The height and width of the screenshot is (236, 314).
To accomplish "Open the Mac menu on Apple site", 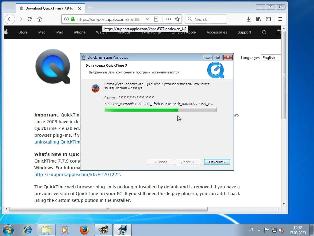I will (42, 32).
